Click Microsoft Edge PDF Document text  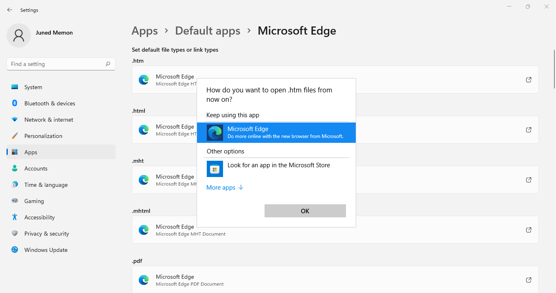(x=190, y=284)
